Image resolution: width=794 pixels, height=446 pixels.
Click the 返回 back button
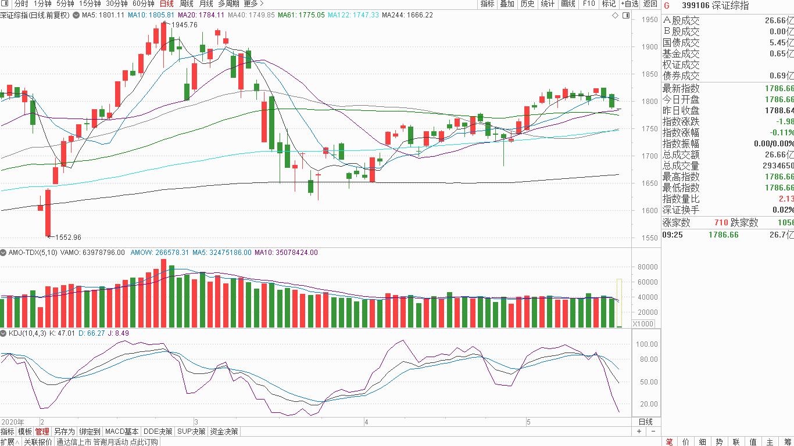point(650,4)
